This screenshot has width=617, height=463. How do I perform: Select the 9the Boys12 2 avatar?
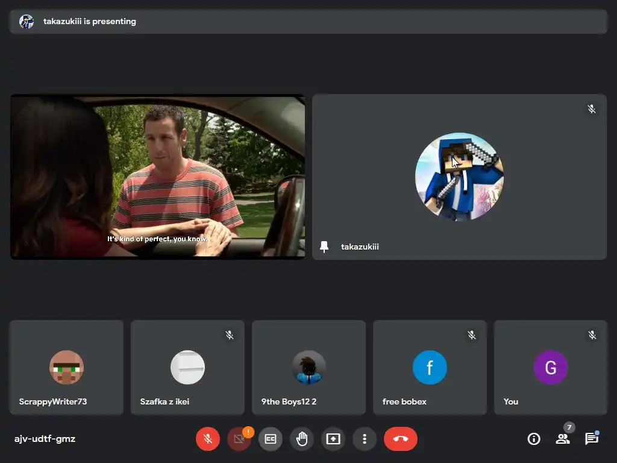tap(309, 367)
